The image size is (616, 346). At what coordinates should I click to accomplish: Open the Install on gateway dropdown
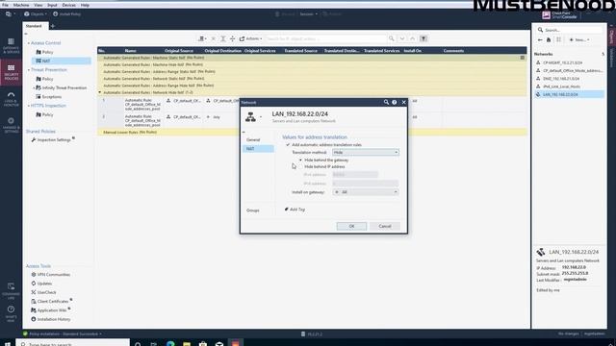pos(366,192)
